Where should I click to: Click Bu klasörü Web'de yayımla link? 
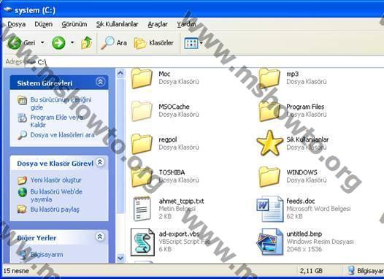(x=56, y=196)
